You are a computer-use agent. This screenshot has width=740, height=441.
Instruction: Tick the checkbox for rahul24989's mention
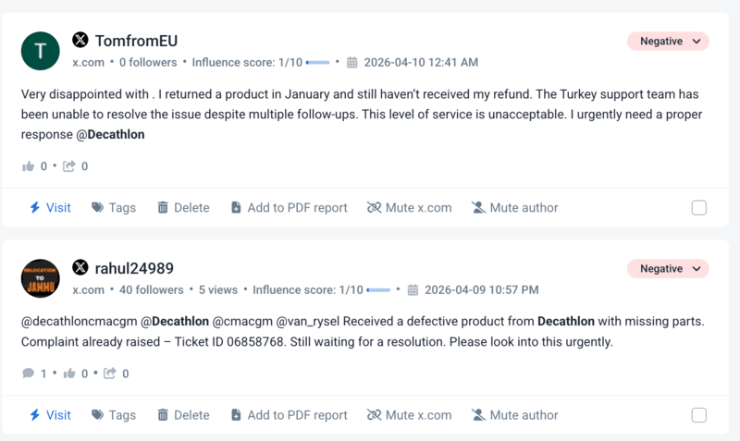coord(699,415)
